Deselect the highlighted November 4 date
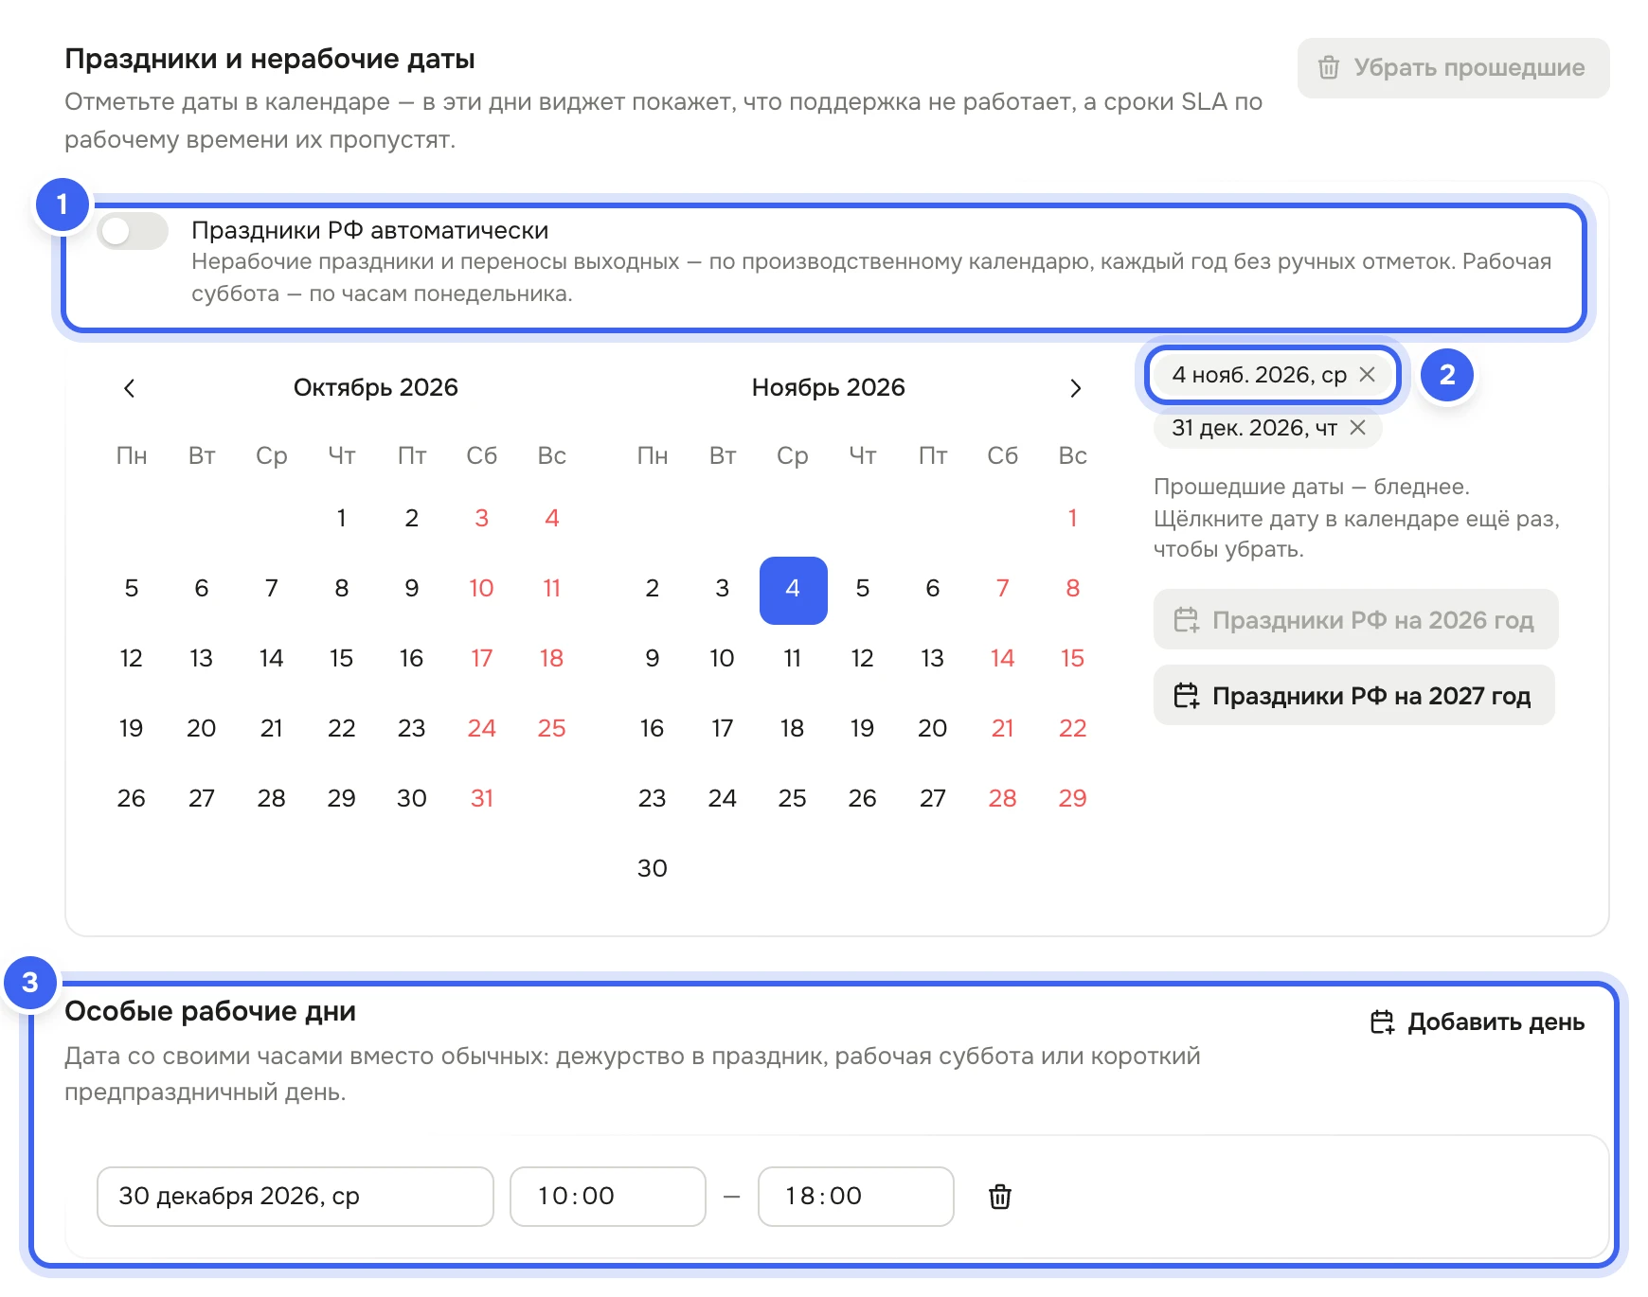This screenshot has width=1648, height=1297. (x=793, y=589)
